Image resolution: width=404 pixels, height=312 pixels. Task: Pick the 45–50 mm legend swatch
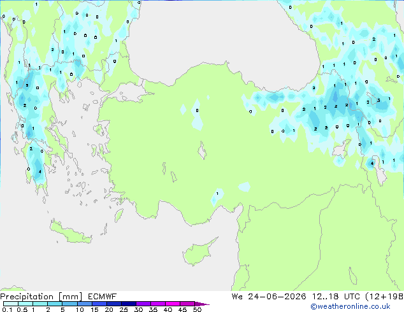click(187, 304)
